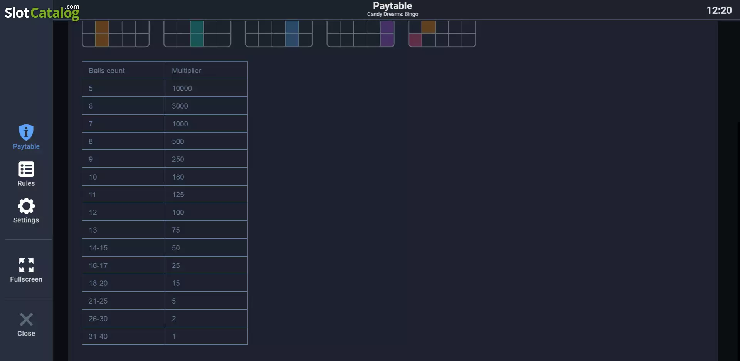
Task: Click the 50 multiplier cell
Action: [x=206, y=248]
